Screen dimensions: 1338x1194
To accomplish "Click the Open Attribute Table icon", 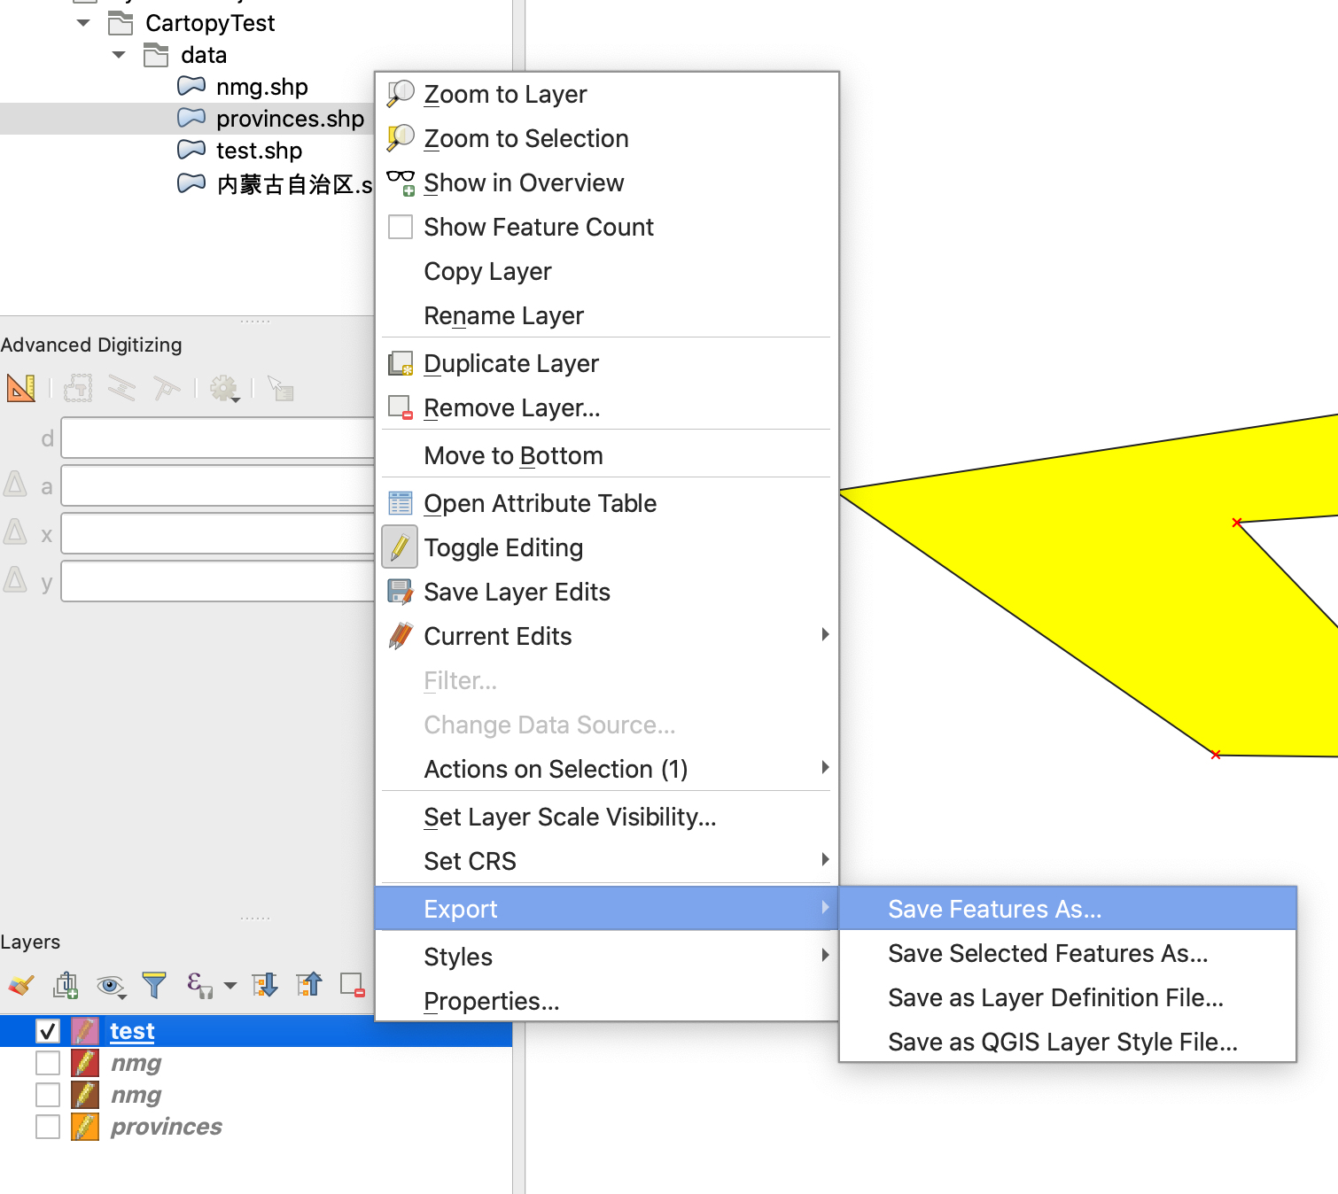I will 401,503.
